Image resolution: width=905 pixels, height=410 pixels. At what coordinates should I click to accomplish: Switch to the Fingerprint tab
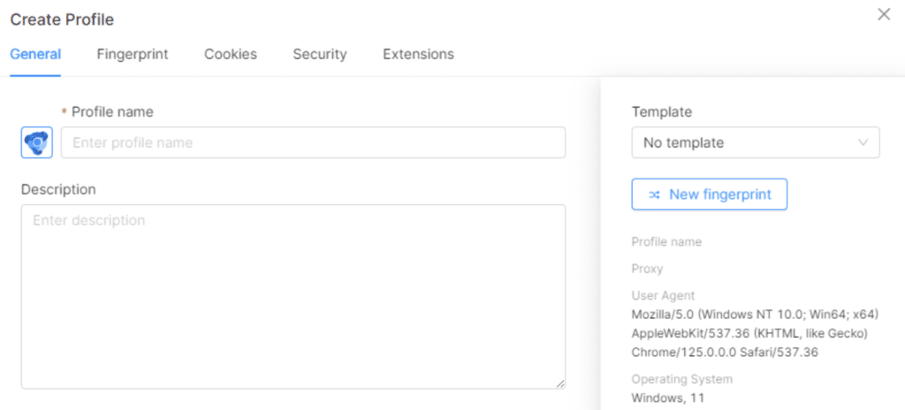coord(133,54)
